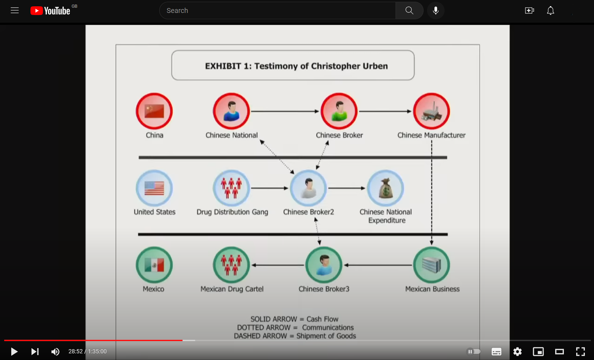Open the YouTube home logo
The height and width of the screenshot is (360, 594).
(x=50, y=10)
